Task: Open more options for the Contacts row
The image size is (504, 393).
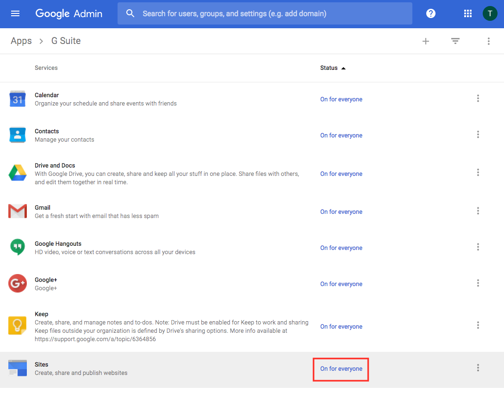Action: [x=478, y=134]
